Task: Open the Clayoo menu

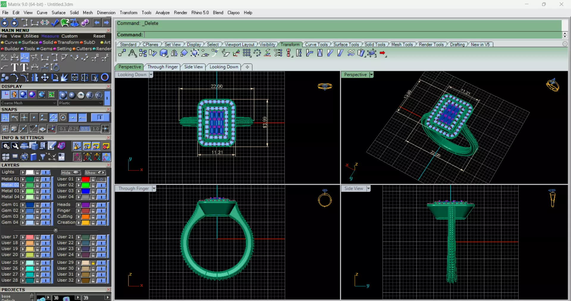Action: (x=233, y=12)
